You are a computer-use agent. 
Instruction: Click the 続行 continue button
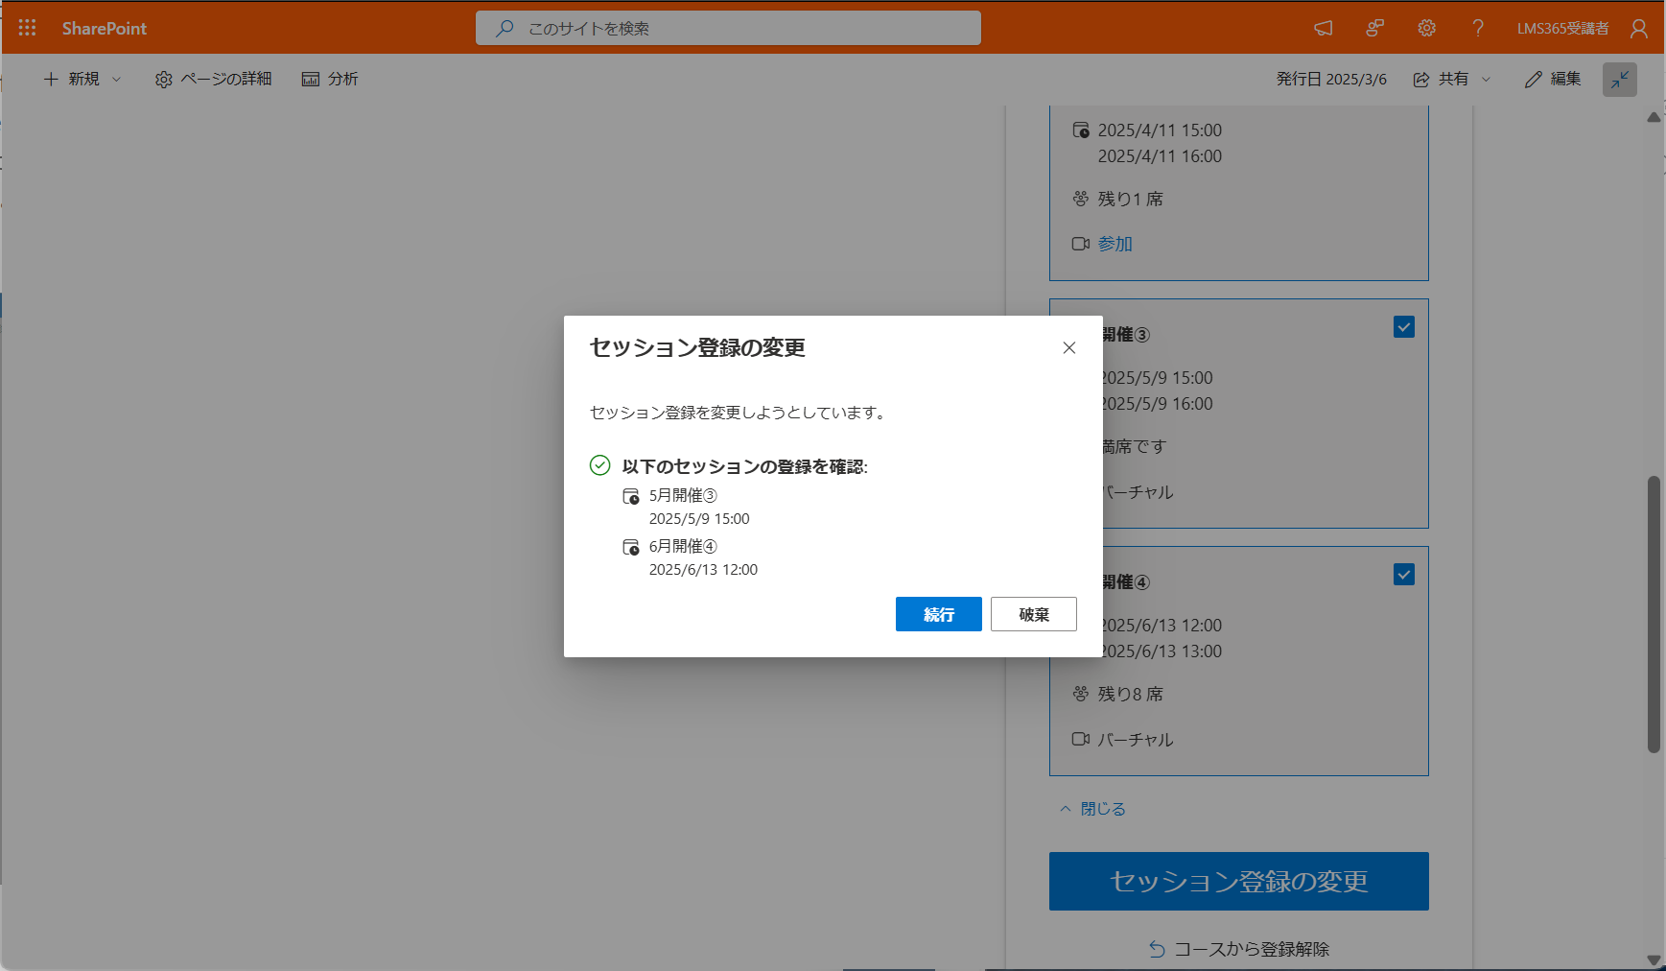pos(939,614)
